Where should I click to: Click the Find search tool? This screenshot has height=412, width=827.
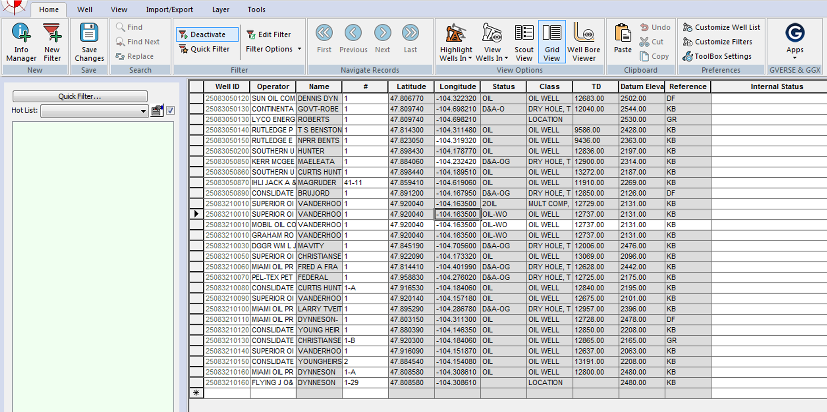coord(129,27)
